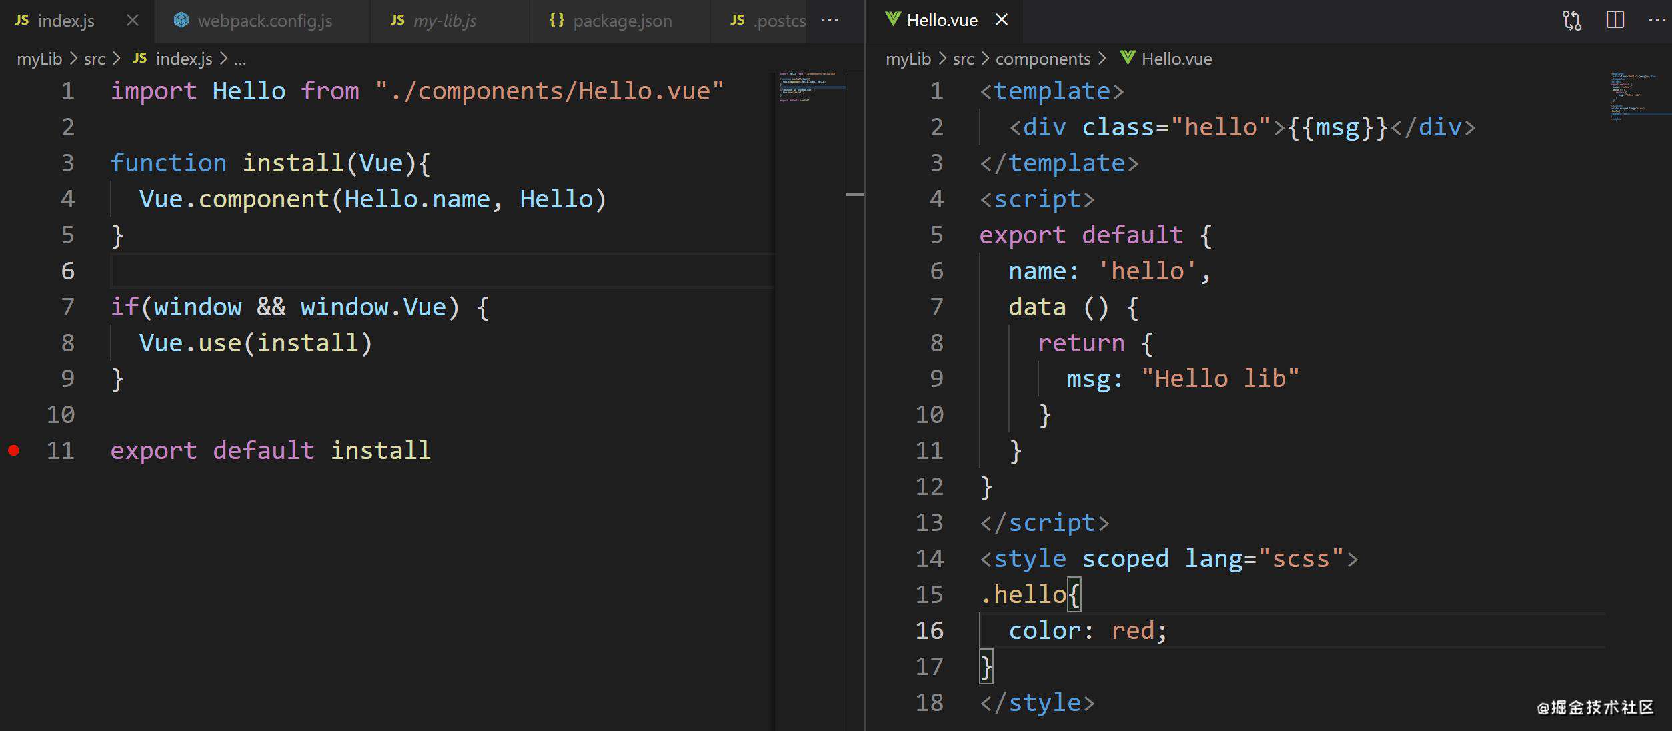Open left editor group more actions menu
1672x731 pixels.
click(x=830, y=21)
